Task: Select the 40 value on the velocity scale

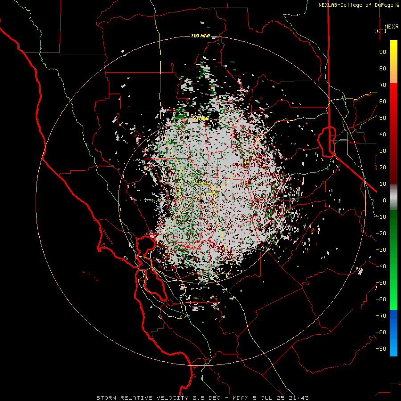Action: (383, 135)
